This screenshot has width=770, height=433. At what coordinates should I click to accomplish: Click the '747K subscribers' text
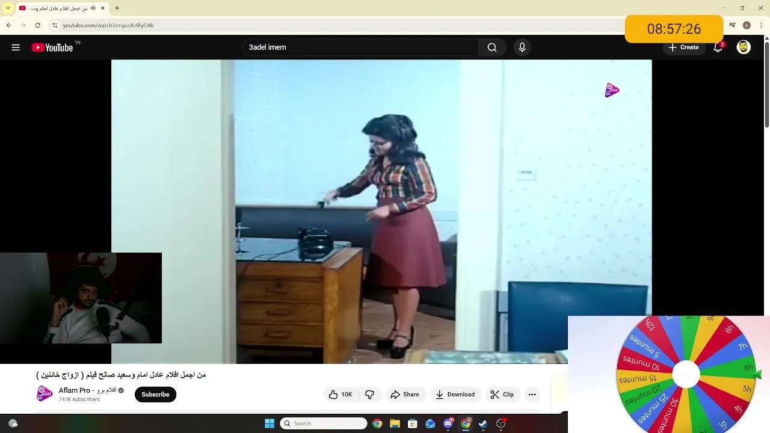click(79, 399)
